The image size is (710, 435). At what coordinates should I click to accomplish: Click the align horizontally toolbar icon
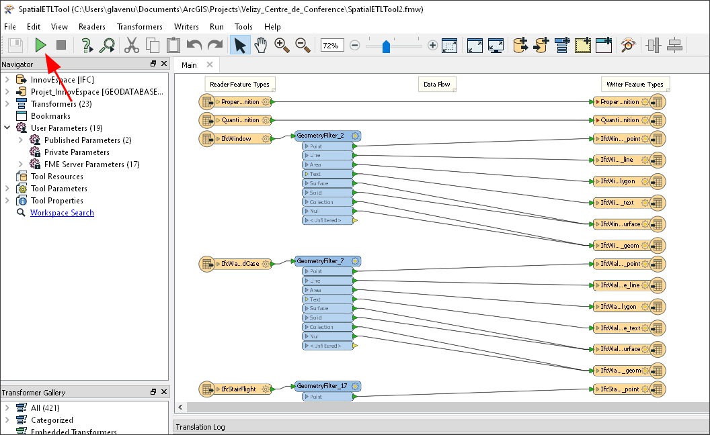654,45
